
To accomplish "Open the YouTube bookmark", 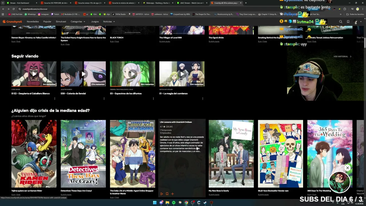I will point(15,14).
